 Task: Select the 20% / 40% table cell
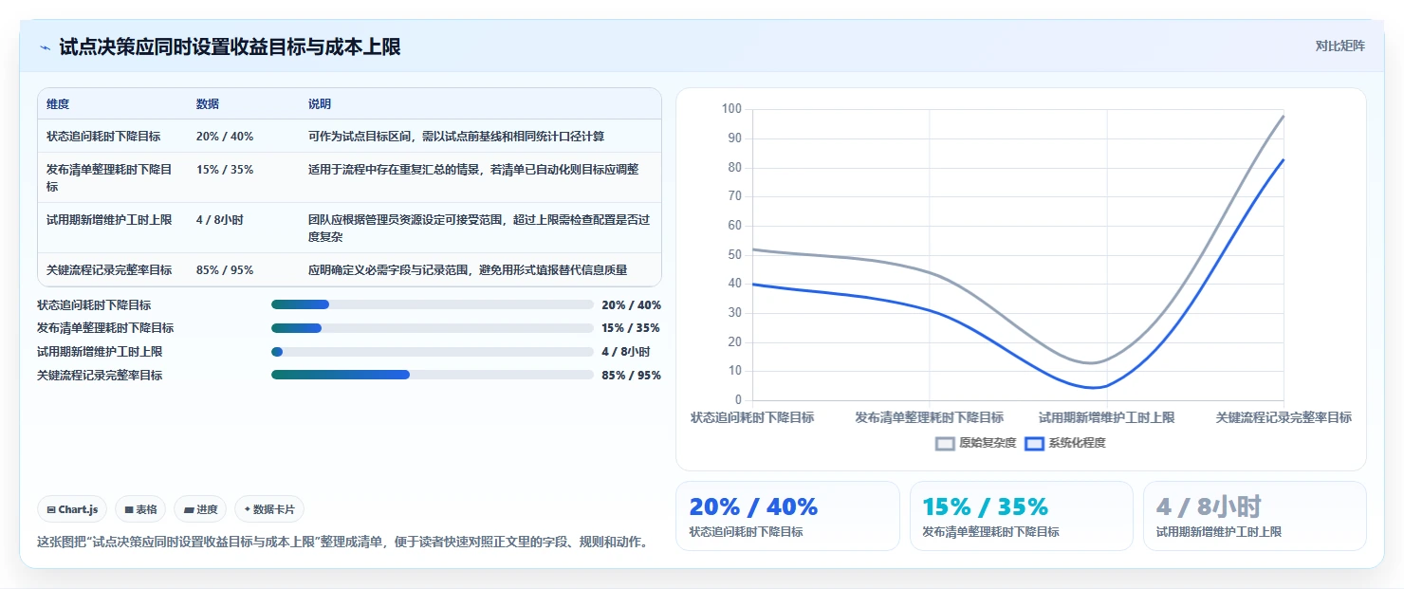(225, 137)
